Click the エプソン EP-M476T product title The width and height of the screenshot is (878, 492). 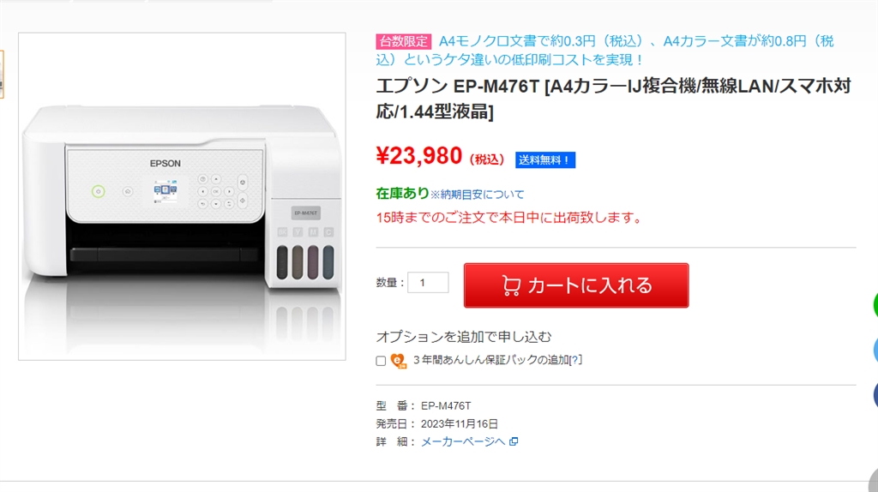[x=613, y=99]
